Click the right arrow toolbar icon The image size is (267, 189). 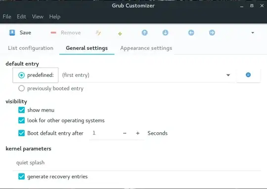[x=212, y=33]
